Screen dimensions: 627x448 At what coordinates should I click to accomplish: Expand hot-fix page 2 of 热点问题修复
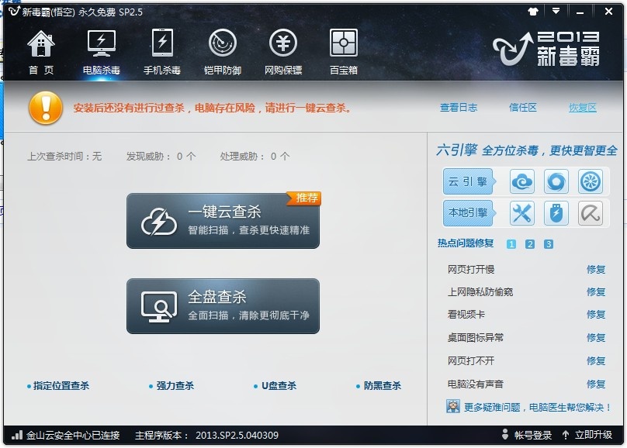coord(529,243)
